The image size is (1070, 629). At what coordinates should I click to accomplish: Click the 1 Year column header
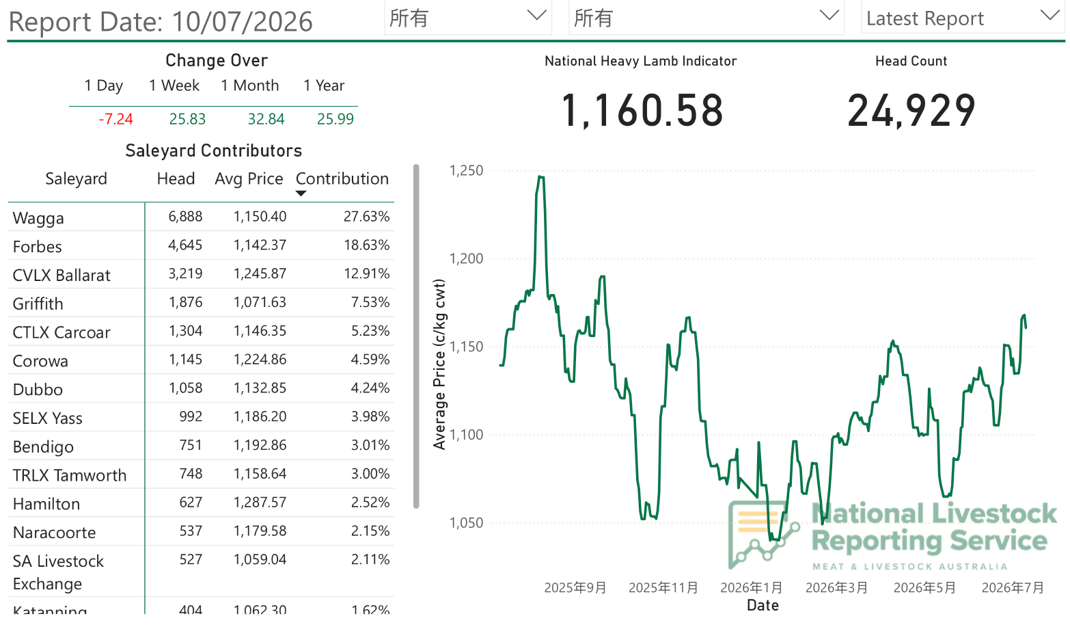[x=324, y=85]
